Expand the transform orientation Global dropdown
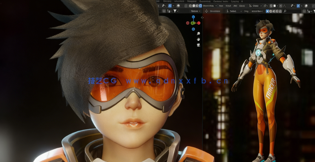The height and width of the screenshot is (162, 315). [x=256, y=5]
